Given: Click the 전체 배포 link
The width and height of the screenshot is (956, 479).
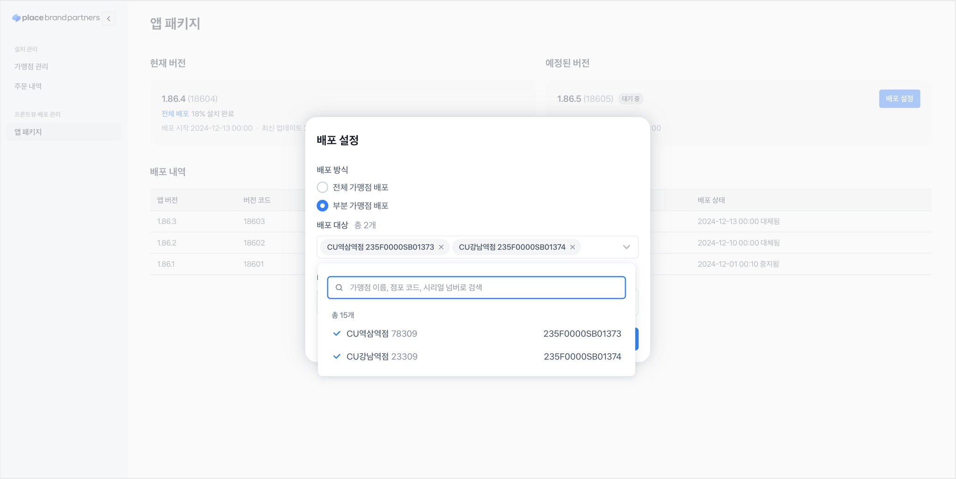Looking at the screenshot, I should click(x=175, y=113).
